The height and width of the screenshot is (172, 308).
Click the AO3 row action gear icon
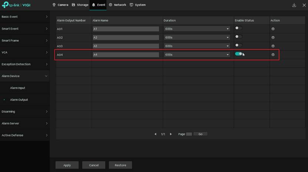point(273,46)
